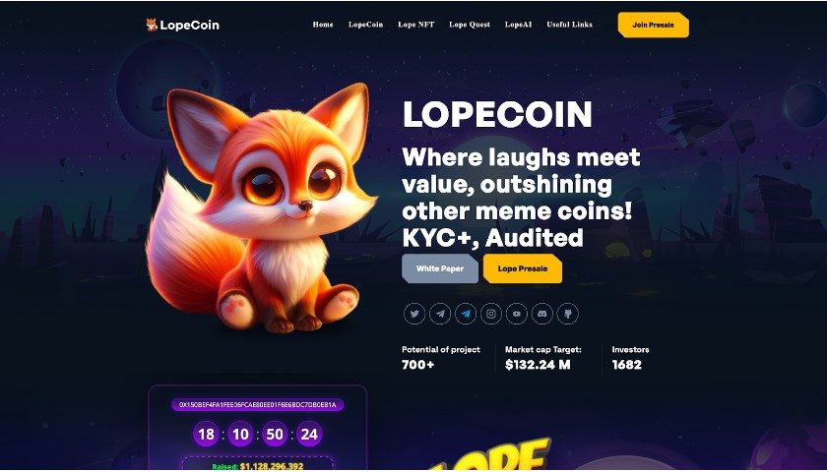The height and width of the screenshot is (472, 827).
Task: Click the Raised amount progress box
Action: point(258,463)
